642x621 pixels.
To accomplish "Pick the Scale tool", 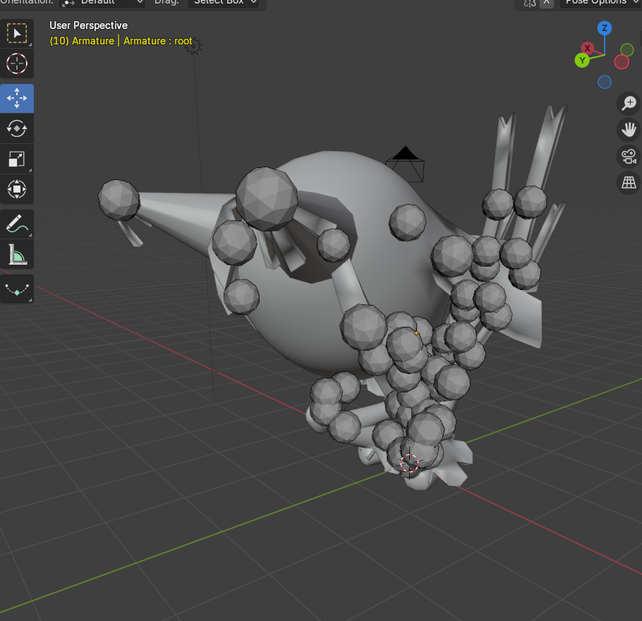I will point(17,159).
